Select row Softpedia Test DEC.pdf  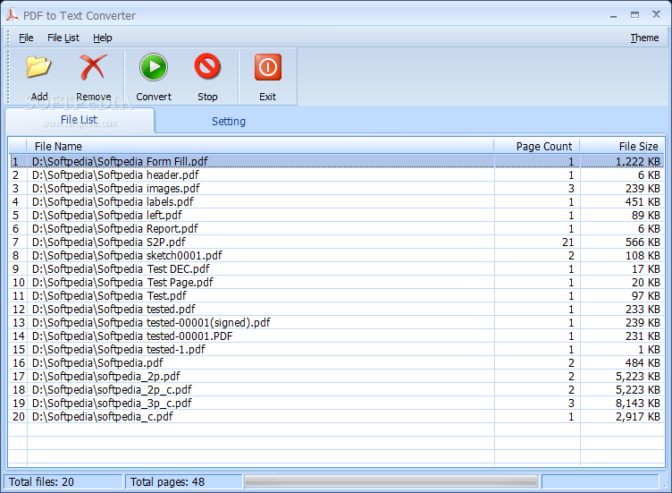click(x=336, y=268)
